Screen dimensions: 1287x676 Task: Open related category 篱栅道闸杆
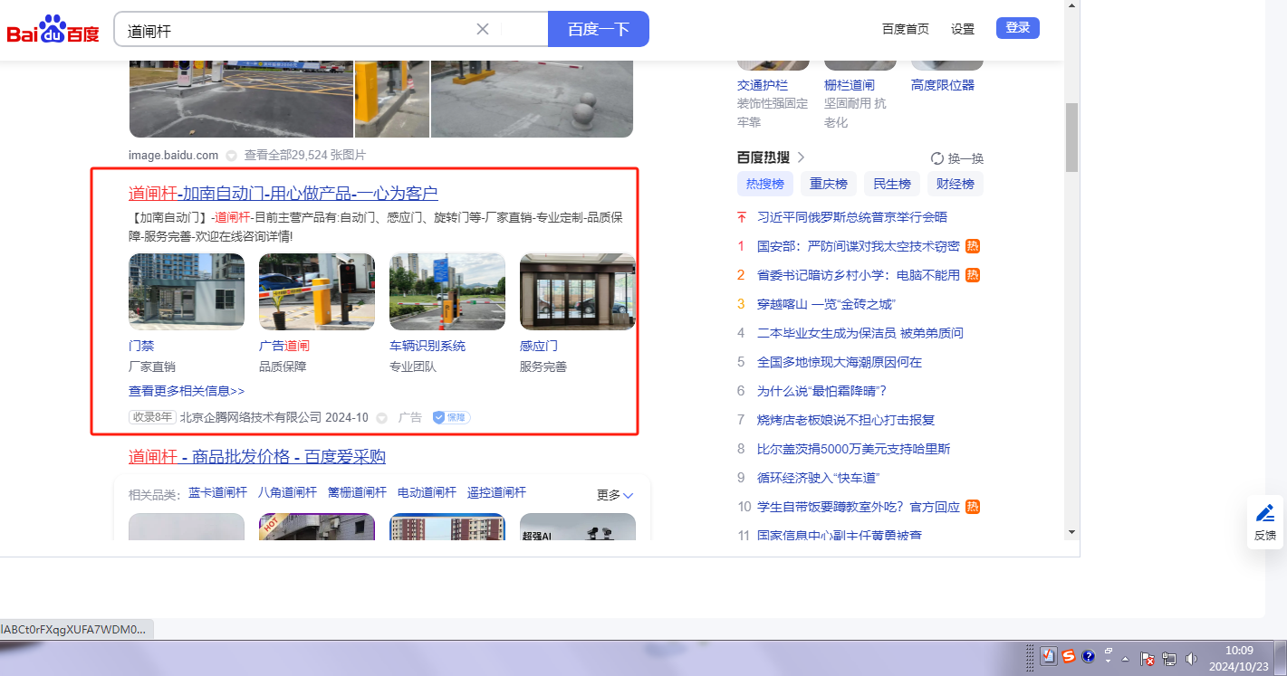358,492
